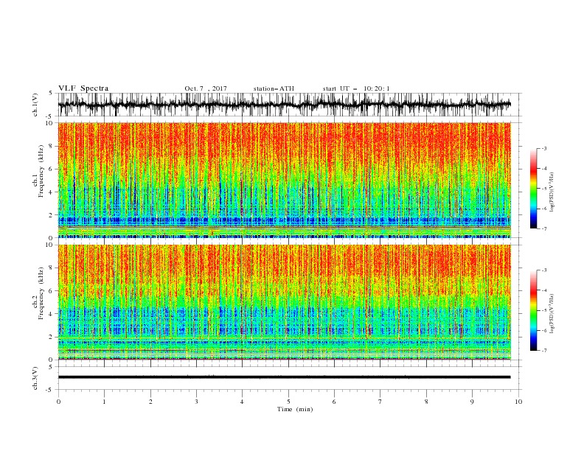The width and height of the screenshot is (584, 451).
Task: Click the flat ch.3 waveform trace
Action: click(x=285, y=377)
